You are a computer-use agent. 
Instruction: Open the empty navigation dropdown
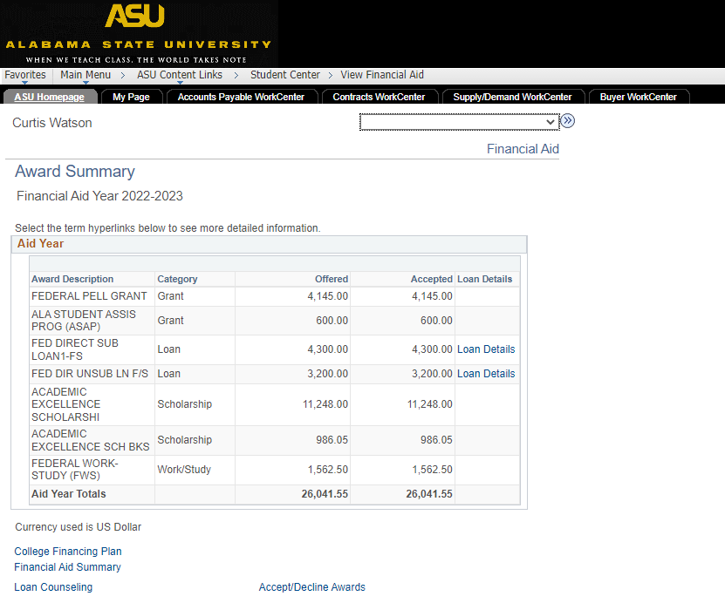click(459, 122)
